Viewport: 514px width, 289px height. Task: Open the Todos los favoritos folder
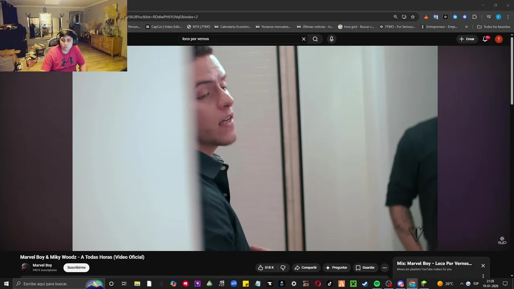coord(494,27)
